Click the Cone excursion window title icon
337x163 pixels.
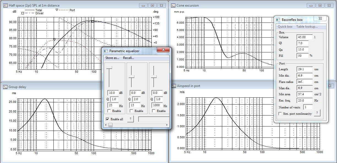(x=173, y=5)
